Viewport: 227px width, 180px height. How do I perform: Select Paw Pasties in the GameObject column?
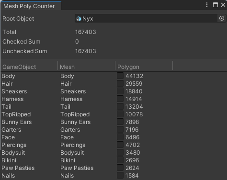coord(18,168)
